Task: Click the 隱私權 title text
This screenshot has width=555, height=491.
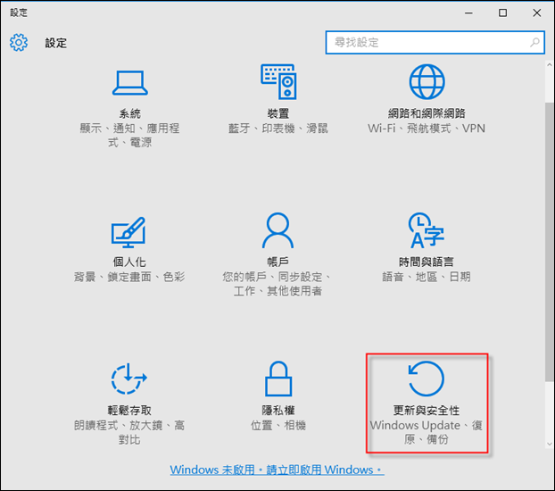Action: click(278, 411)
